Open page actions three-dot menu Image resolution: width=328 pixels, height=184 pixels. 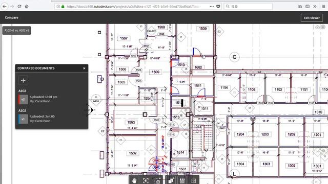click(x=212, y=7)
